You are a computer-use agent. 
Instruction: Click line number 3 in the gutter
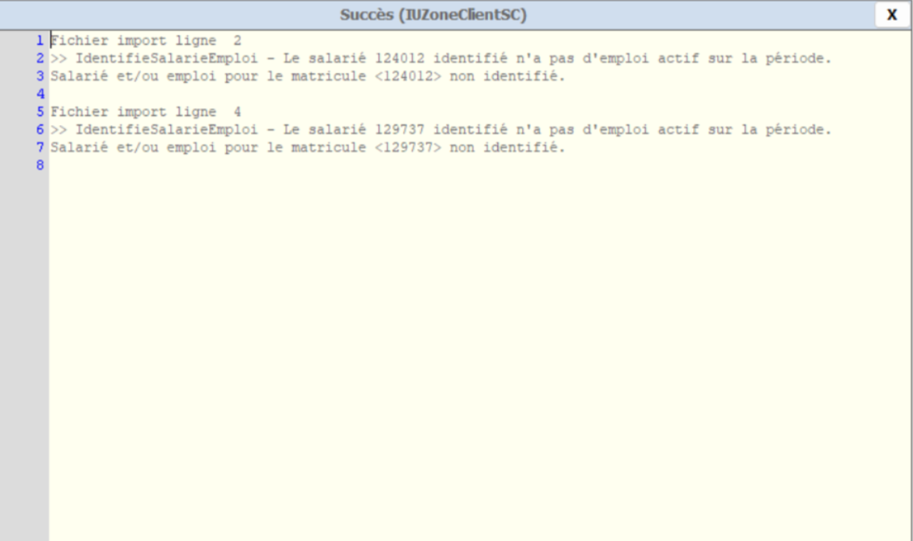pyautogui.click(x=40, y=76)
